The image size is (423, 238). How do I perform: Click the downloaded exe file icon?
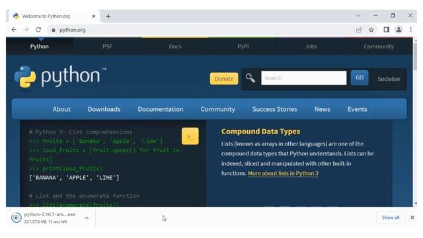point(16,218)
